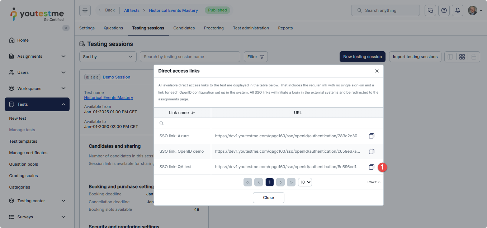The height and width of the screenshot is (228, 487).
Task: Collapse the sidebar with double-chevron icon
Action: point(66,28)
